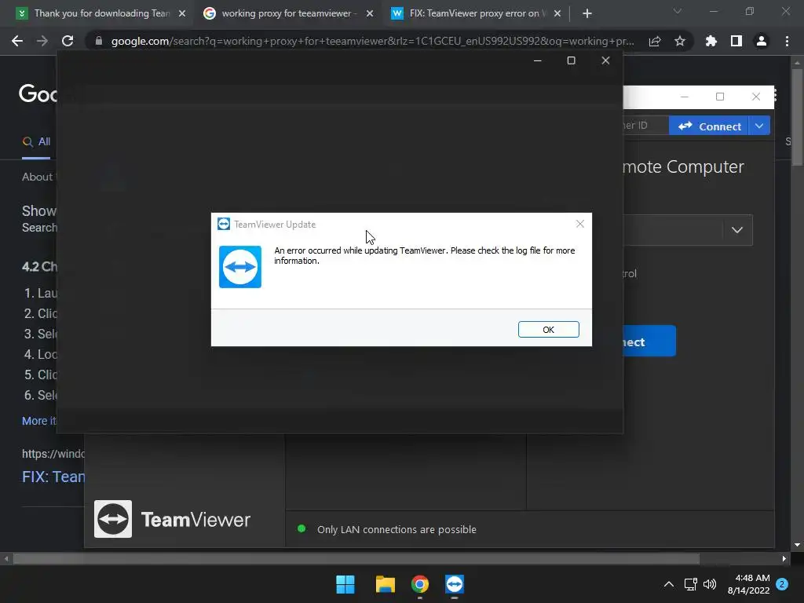The height and width of the screenshot is (603, 804).
Task: Click the 'Only LAN connections are possible' status
Action: [397, 530]
